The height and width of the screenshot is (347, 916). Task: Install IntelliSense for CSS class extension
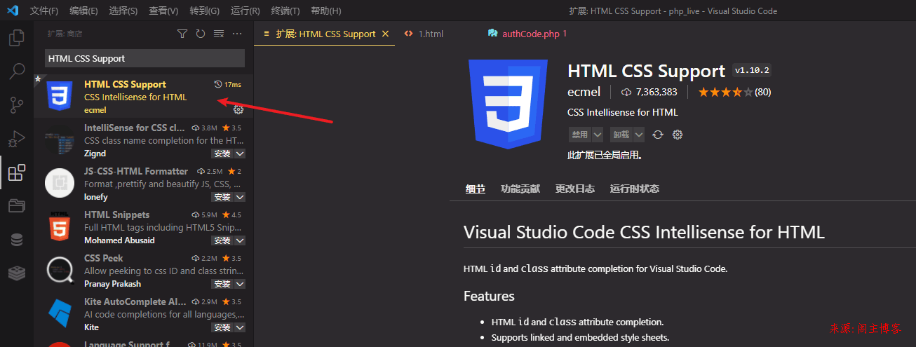click(x=222, y=154)
